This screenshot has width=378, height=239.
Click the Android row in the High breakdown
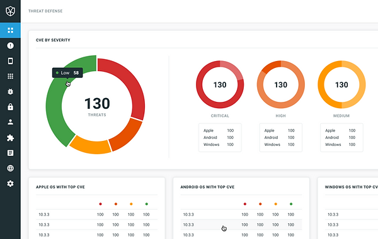(279, 138)
